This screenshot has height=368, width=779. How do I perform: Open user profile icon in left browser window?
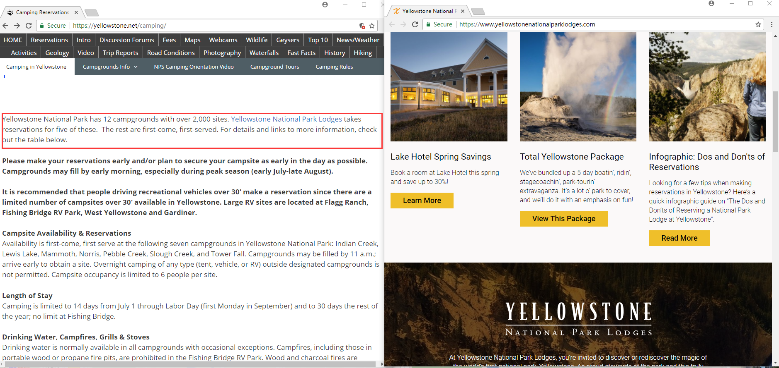325,5
